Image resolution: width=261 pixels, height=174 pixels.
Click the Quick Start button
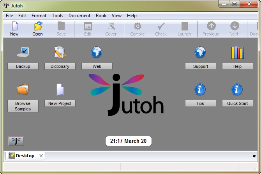pyautogui.click(x=238, y=103)
